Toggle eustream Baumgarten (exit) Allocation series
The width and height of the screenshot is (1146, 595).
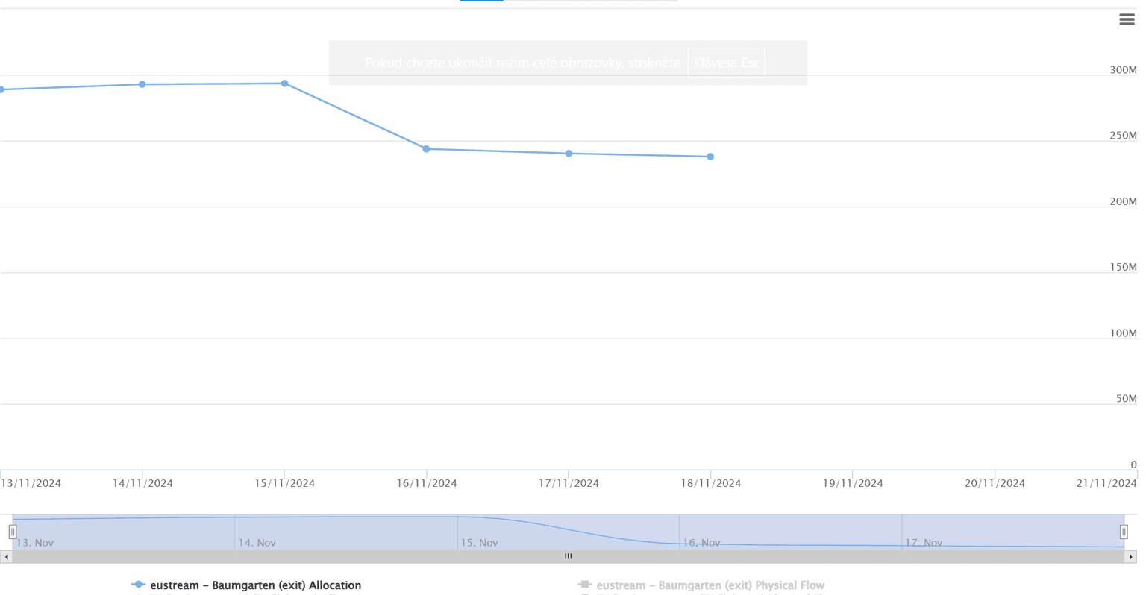point(255,585)
